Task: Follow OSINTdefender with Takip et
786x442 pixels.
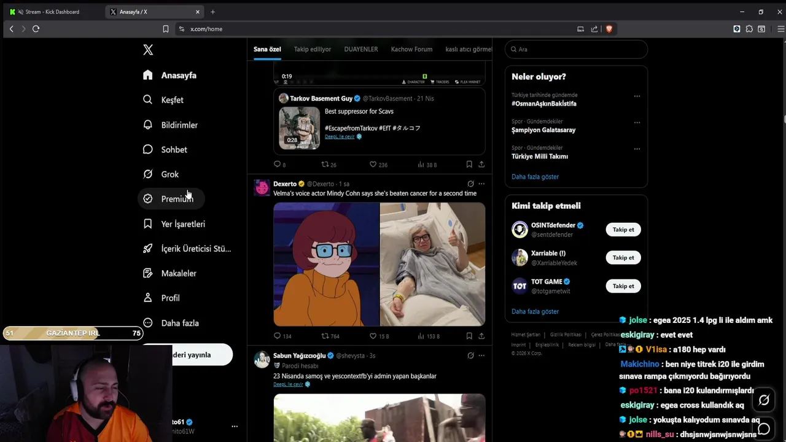Action: coord(623,230)
